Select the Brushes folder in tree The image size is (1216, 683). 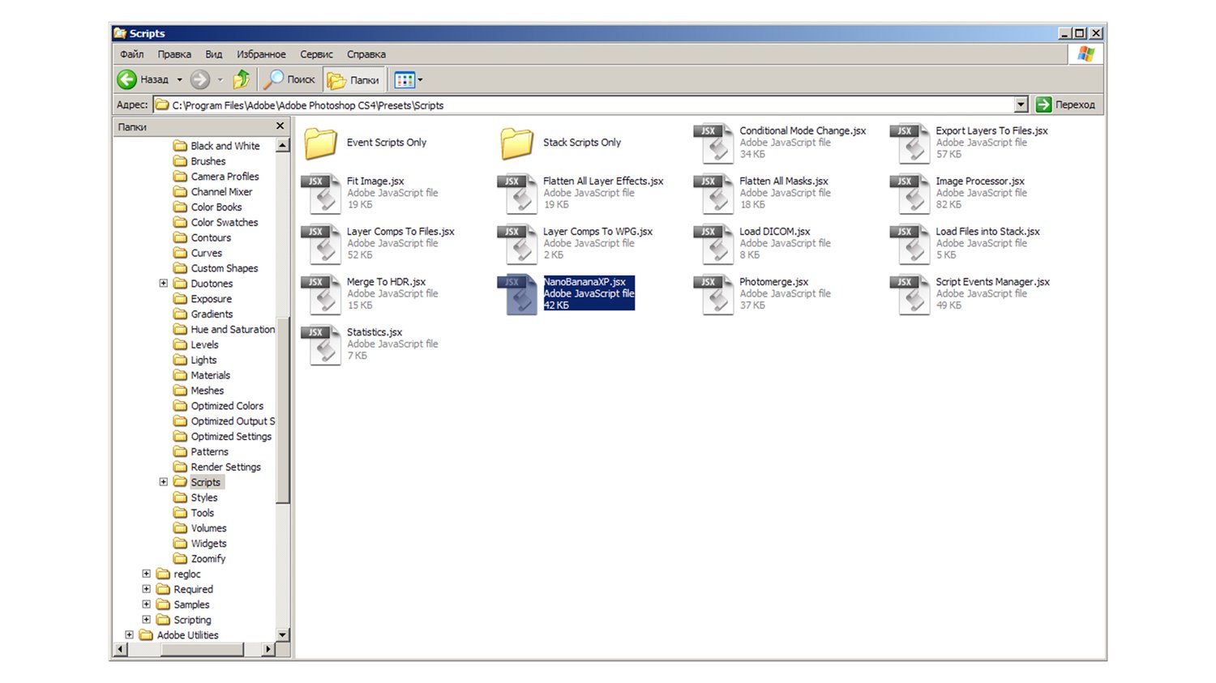199,161
